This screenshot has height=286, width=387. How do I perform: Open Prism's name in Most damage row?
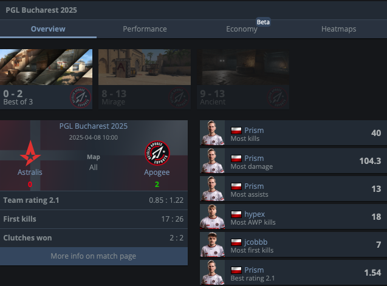click(x=254, y=158)
